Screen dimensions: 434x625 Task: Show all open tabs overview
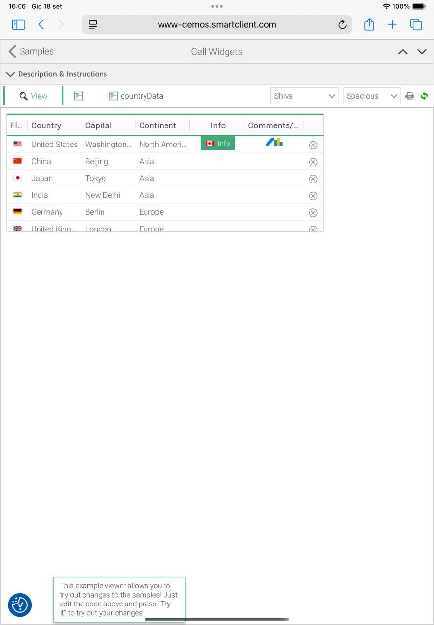416,24
